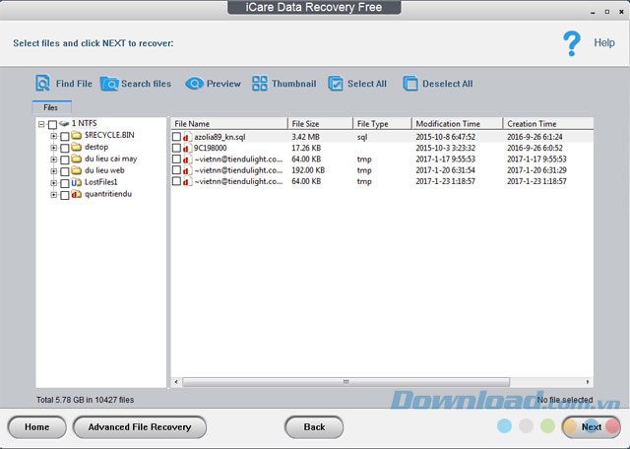Image resolution: width=630 pixels, height=449 pixels.
Task: Switch to Thumbnail view icon
Action: pos(260,84)
